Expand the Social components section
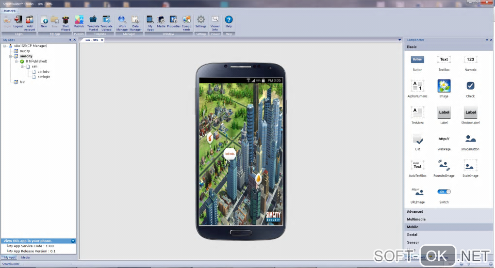Viewport: 495px width, 268px height. click(x=448, y=235)
